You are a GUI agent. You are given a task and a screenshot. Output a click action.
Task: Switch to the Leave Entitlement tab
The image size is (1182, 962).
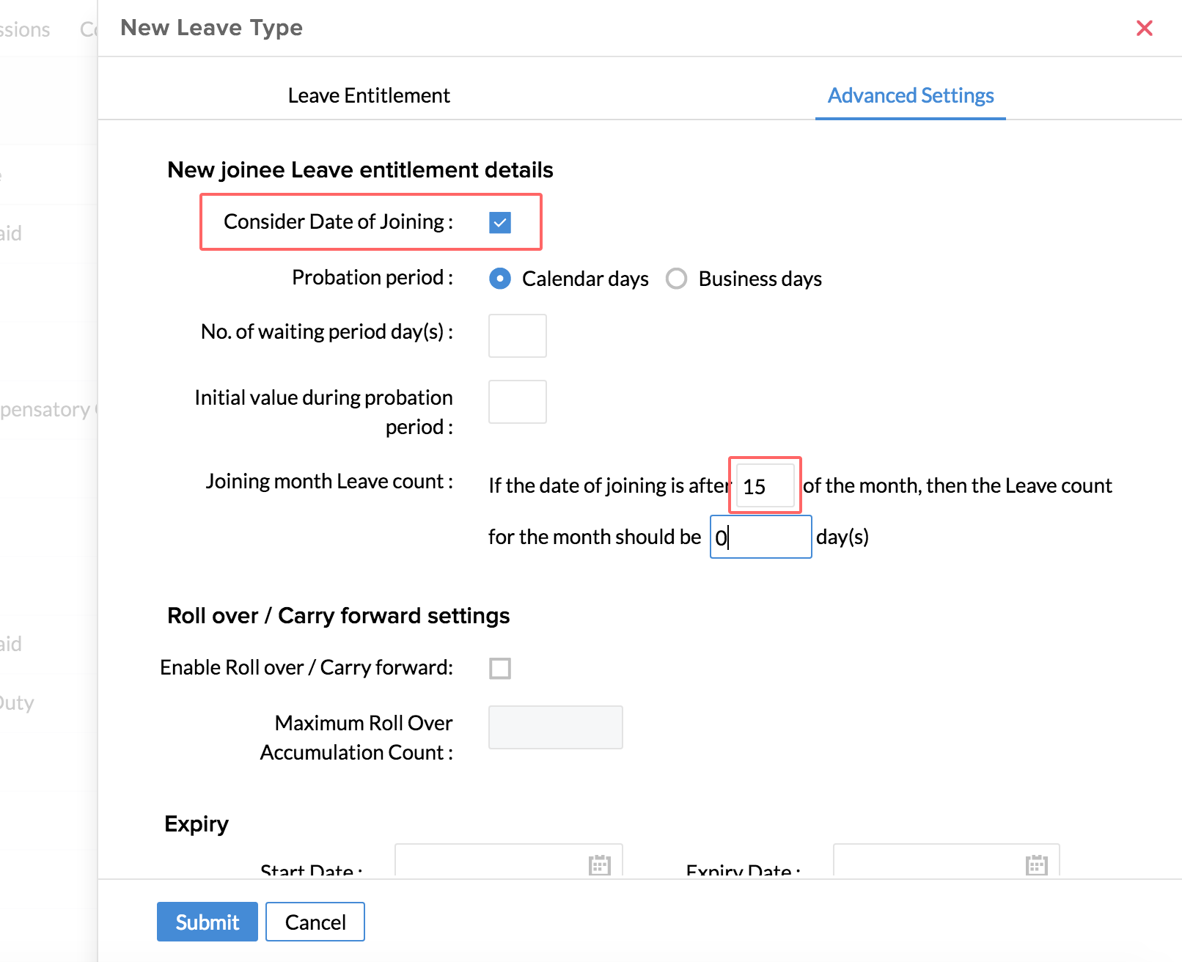click(x=369, y=95)
